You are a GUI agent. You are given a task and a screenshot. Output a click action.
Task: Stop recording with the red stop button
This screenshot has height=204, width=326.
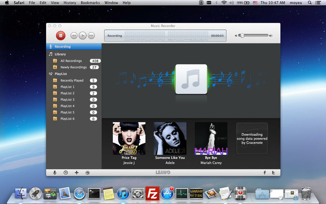click(x=61, y=35)
